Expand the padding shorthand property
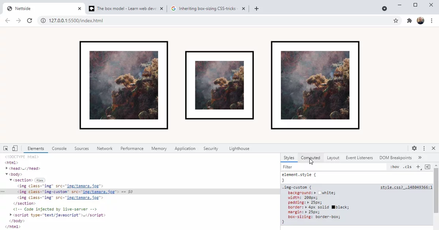 coord(308,202)
